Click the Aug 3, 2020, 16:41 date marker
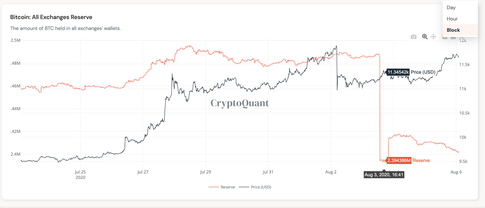Image resolution: width=485 pixels, height=208 pixels. [384, 175]
